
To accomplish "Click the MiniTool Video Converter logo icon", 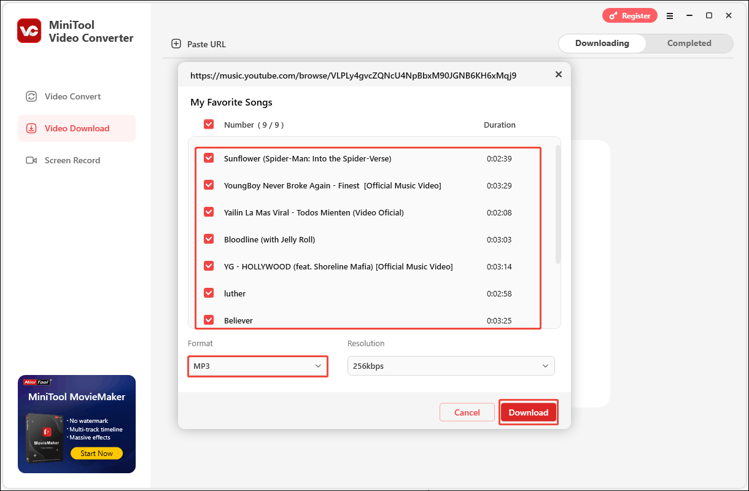I will (x=29, y=31).
